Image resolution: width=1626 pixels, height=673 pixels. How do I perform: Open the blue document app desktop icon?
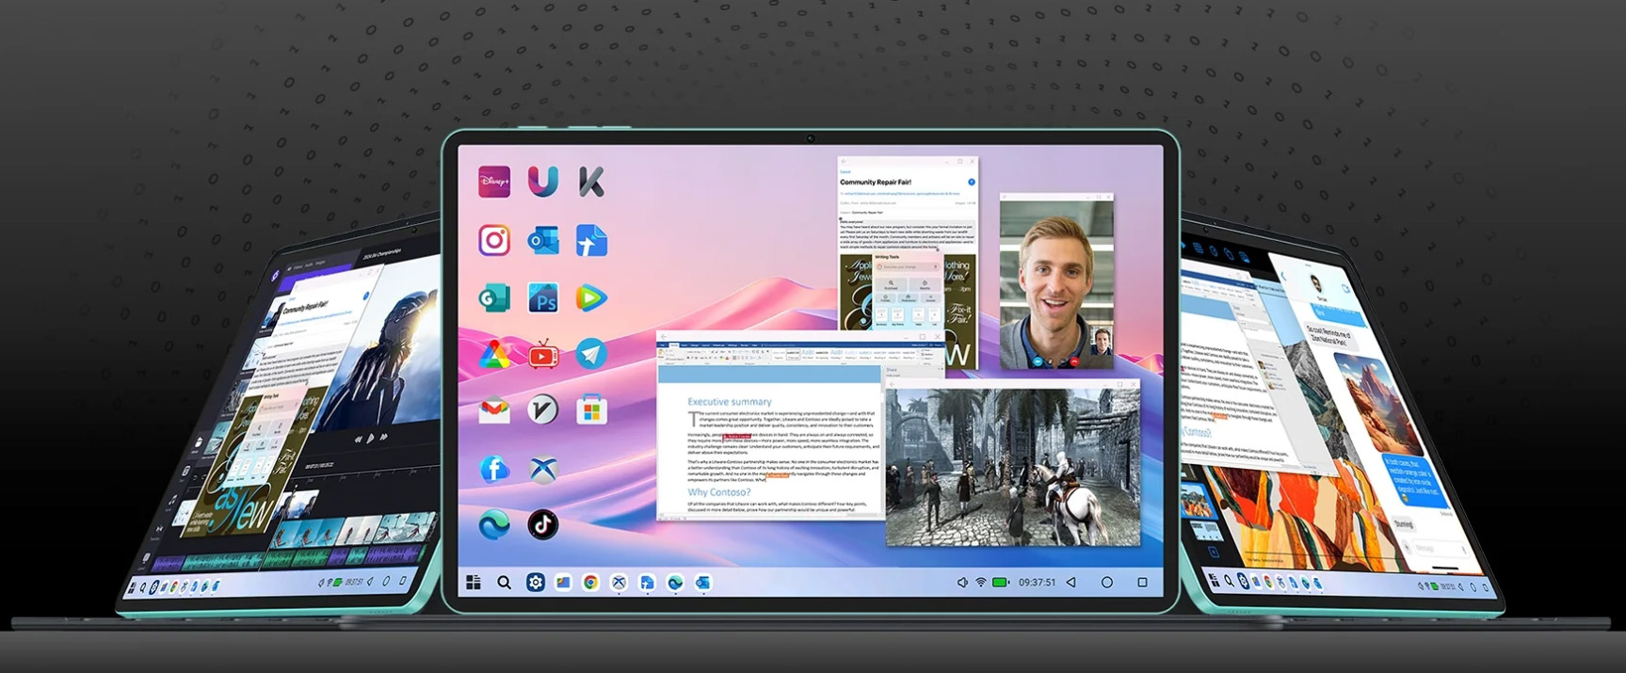tap(591, 240)
